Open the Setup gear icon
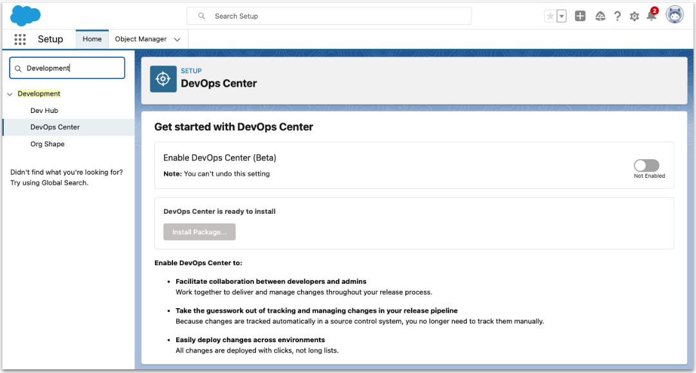696x373 pixels. [x=634, y=16]
